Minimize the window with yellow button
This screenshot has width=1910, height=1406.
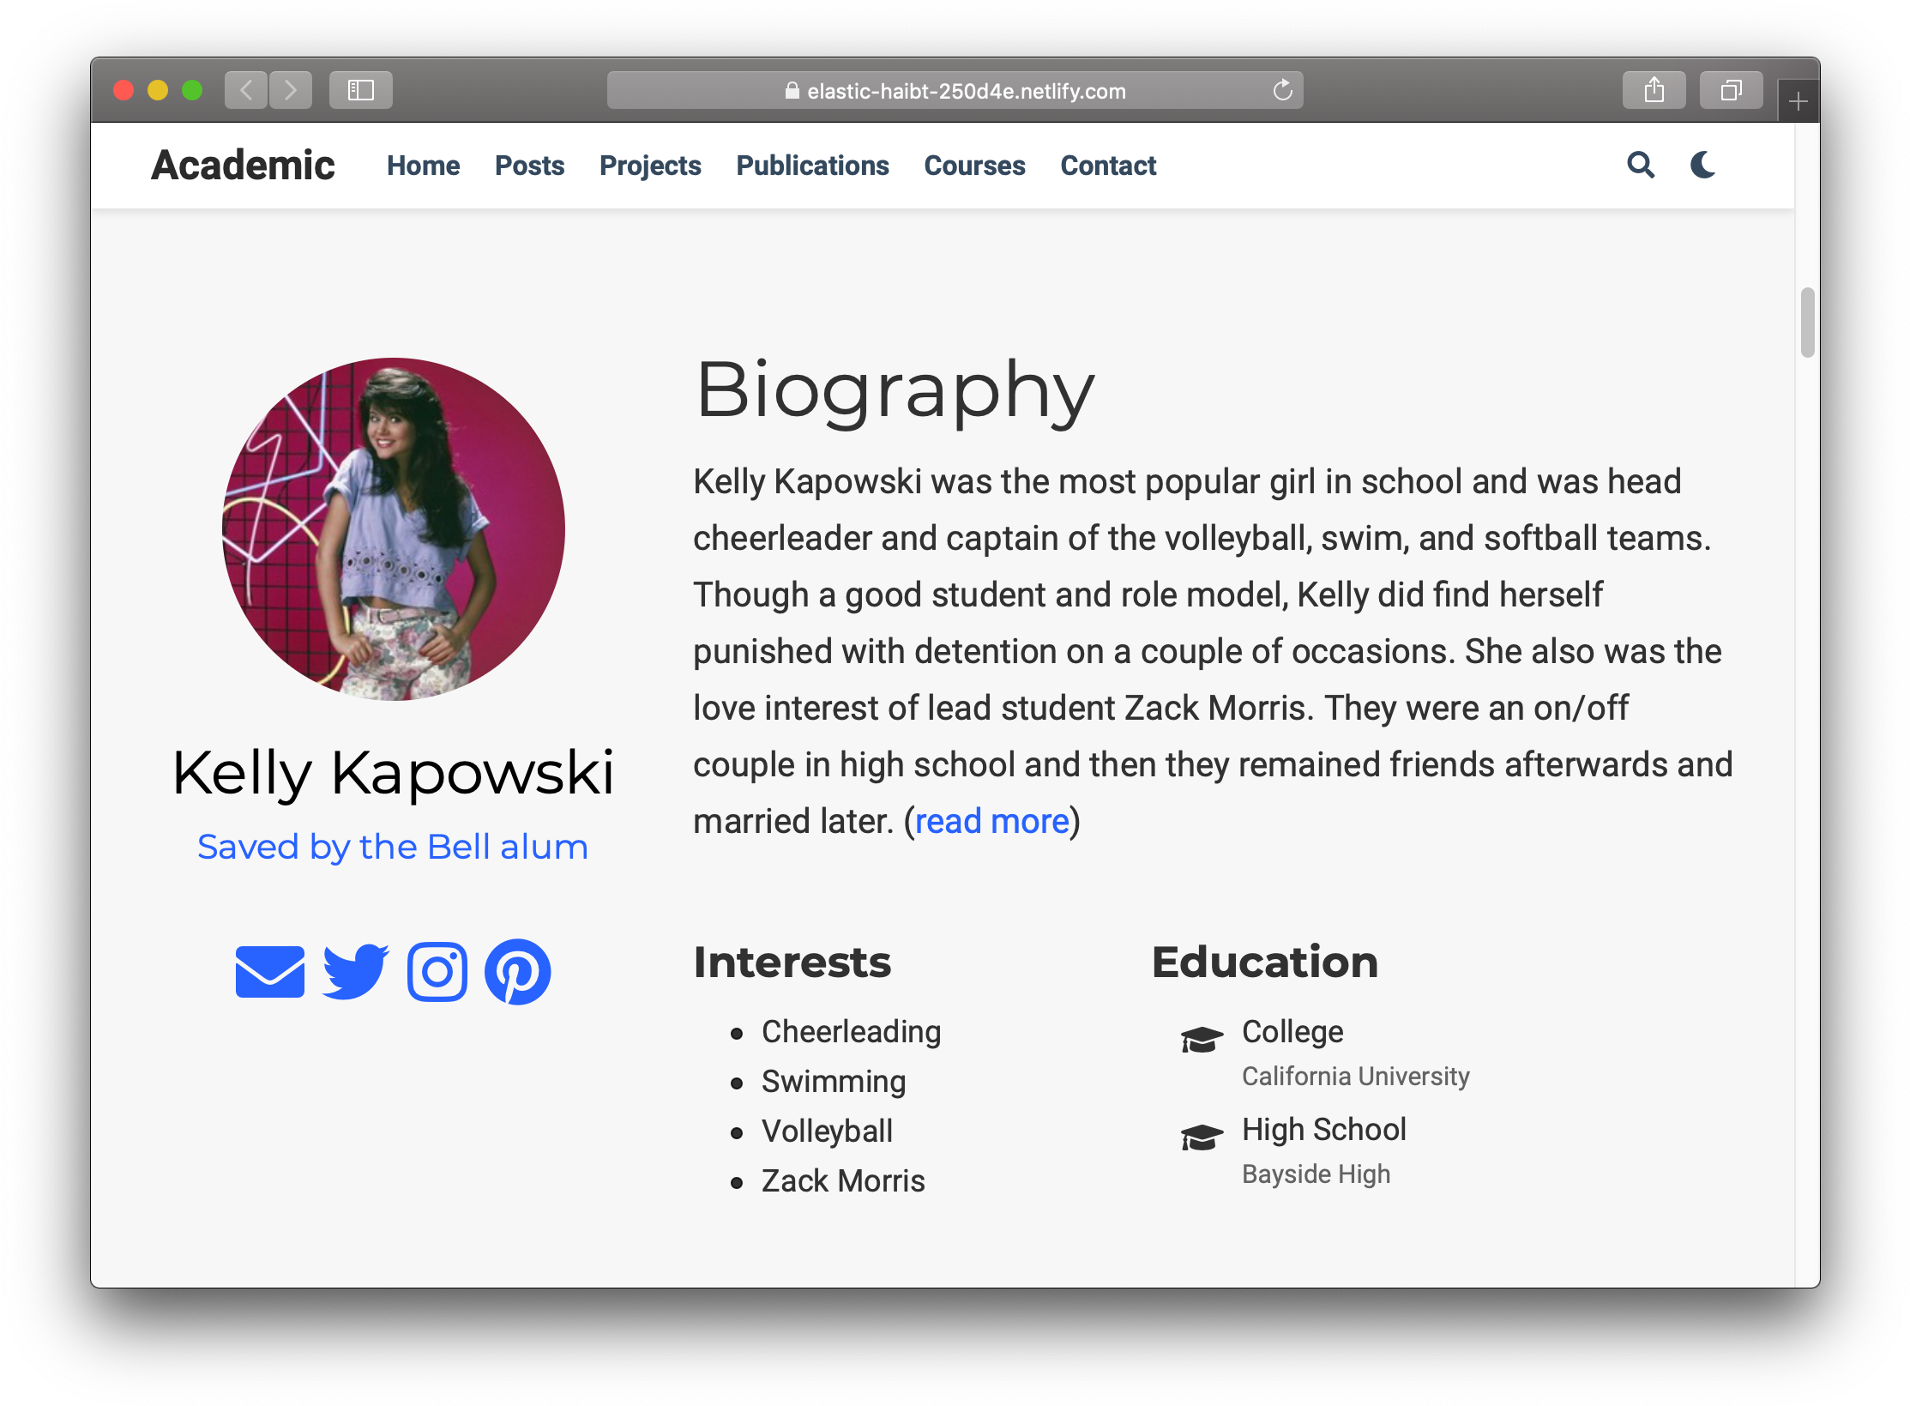pos(158,90)
